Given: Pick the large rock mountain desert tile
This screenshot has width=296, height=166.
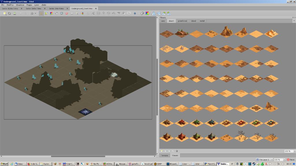Looking at the screenshot, I should [226, 31].
